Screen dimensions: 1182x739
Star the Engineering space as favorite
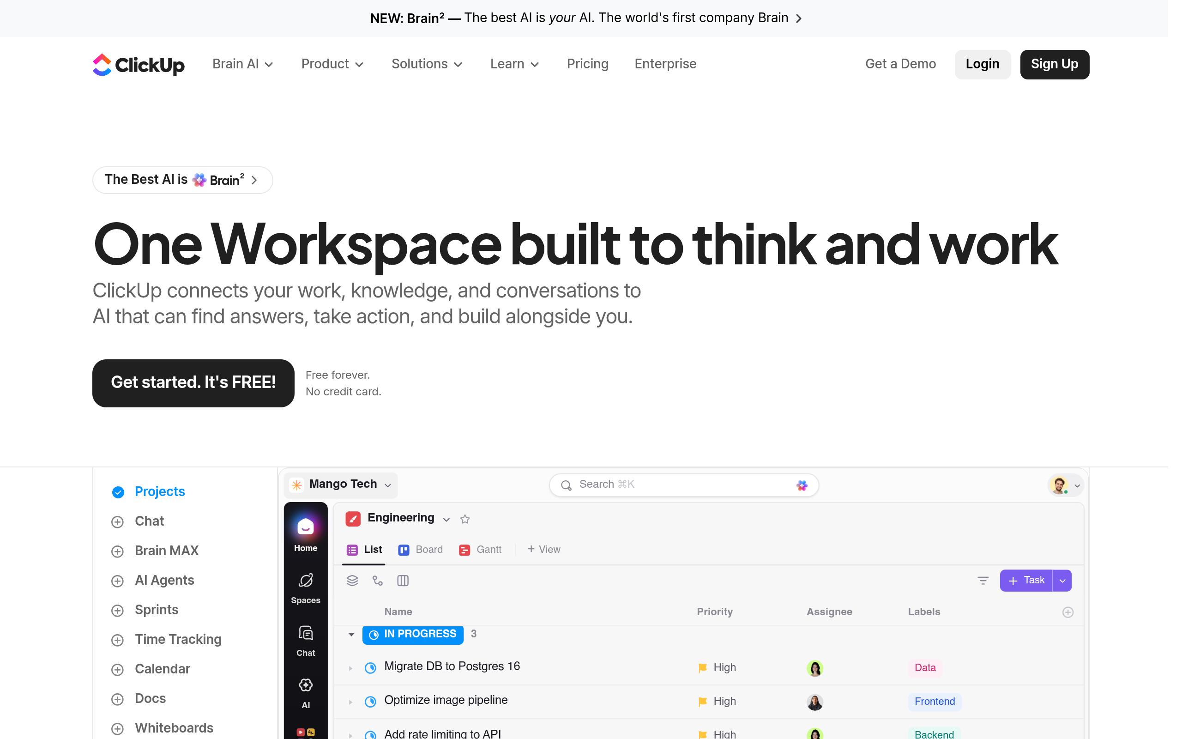click(464, 519)
